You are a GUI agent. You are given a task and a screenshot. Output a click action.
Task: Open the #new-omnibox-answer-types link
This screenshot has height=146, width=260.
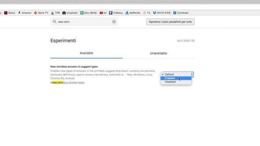coord(67,82)
